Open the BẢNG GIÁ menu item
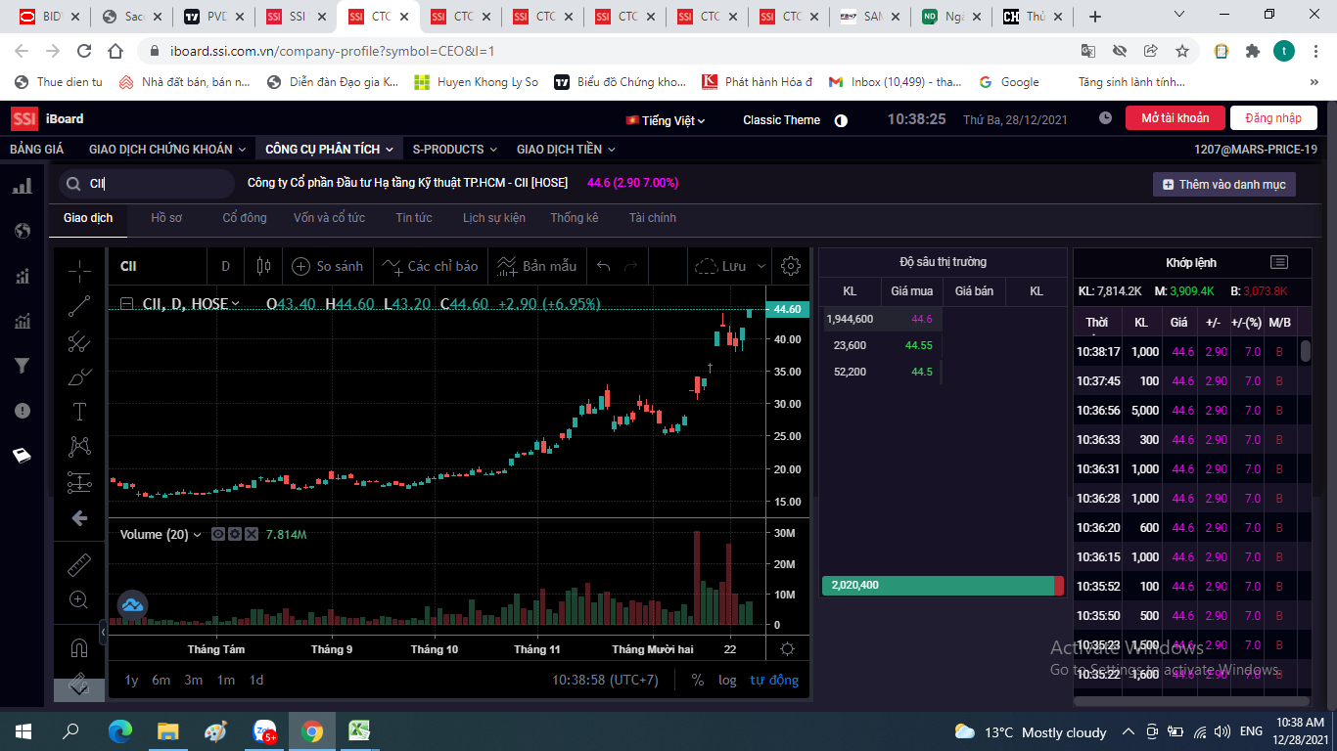1337x751 pixels. 37,150
